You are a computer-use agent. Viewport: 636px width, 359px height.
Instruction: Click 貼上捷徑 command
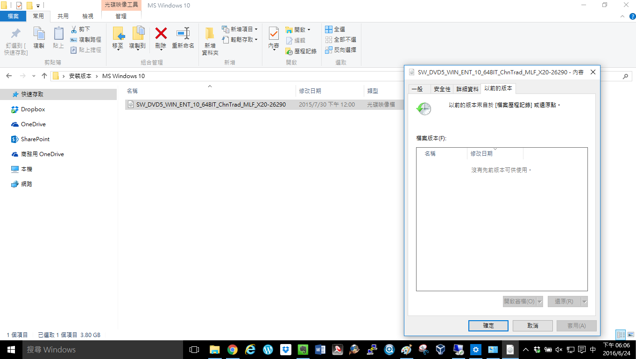pyautogui.click(x=86, y=50)
